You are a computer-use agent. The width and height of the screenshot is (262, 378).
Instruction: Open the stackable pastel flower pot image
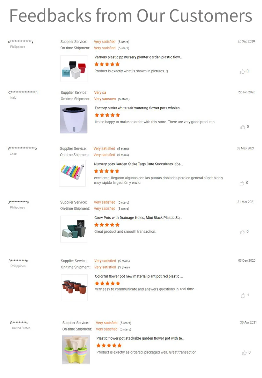click(76, 350)
